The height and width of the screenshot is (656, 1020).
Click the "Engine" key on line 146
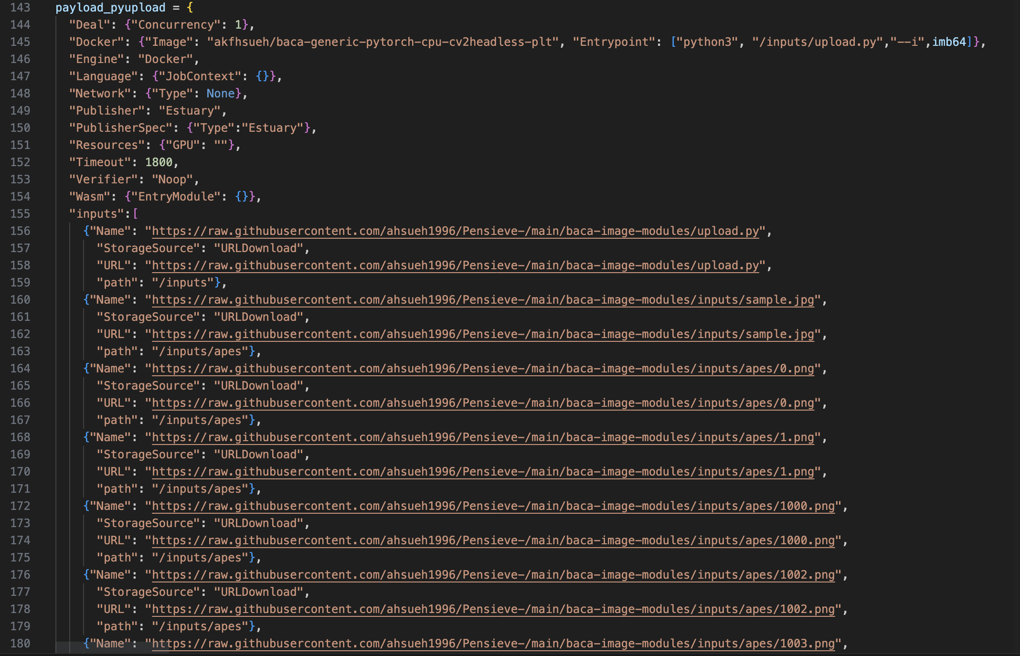97,59
